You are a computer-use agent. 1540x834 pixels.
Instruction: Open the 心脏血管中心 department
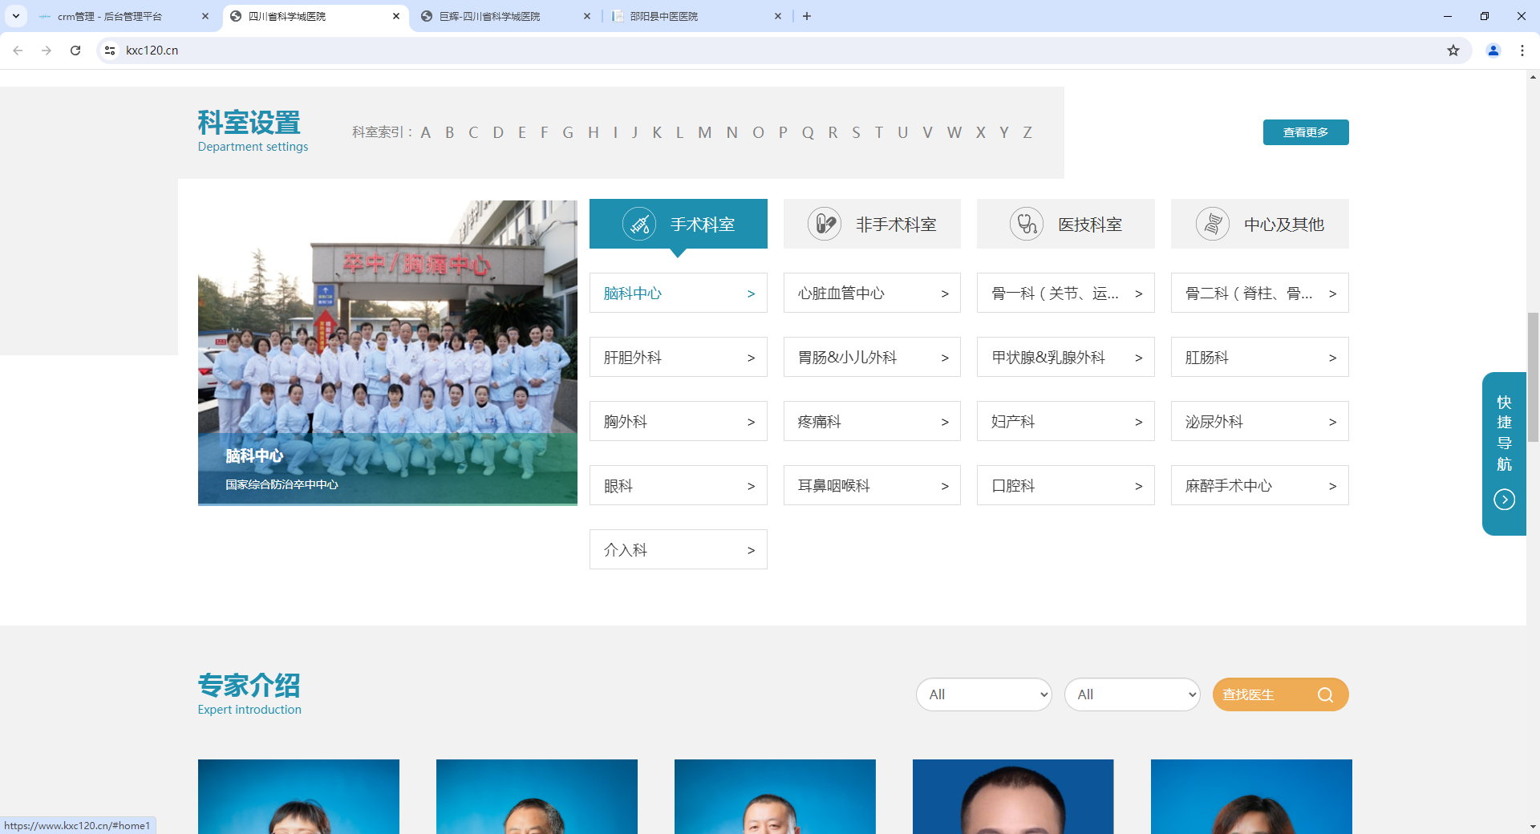tap(872, 293)
